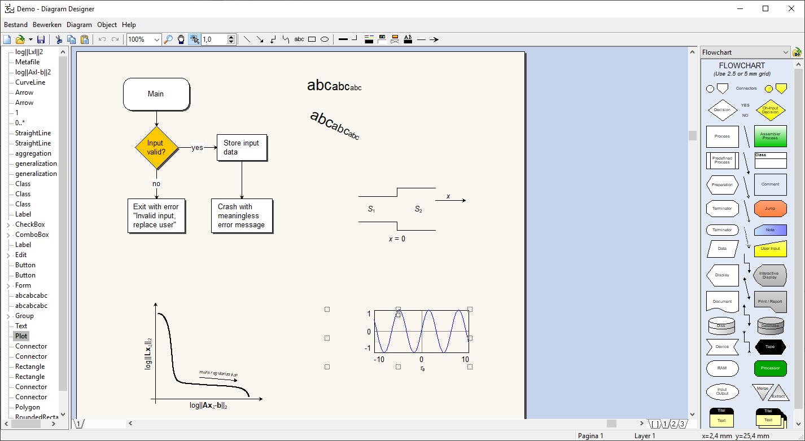805x441 pixels.
Task: Click the orange fill color swatch
Action: click(396, 37)
